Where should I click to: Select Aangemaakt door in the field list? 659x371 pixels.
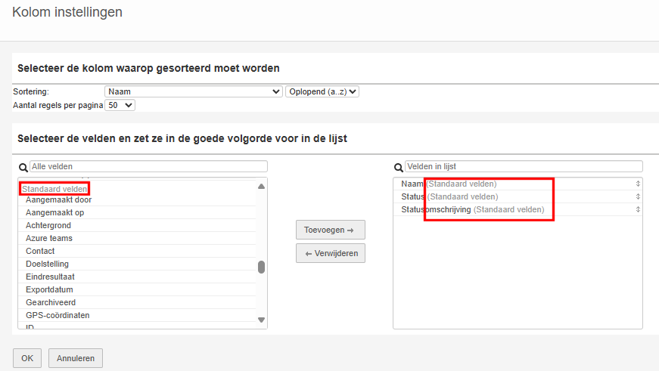(x=58, y=199)
